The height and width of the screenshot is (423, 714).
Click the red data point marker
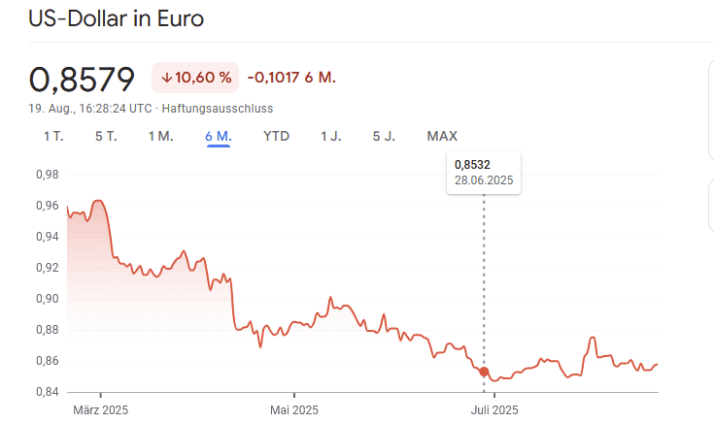tap(484, 372)
